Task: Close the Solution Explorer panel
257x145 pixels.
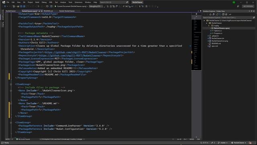Action: (x=254, y=11)
